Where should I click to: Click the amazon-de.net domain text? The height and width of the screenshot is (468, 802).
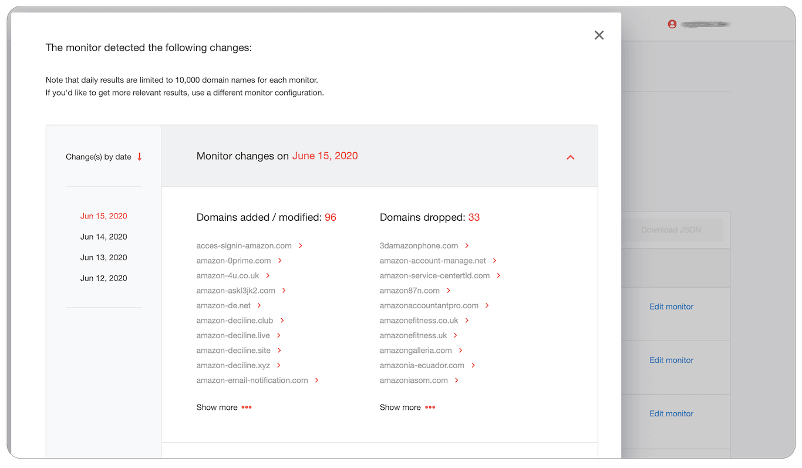[224, 305]
